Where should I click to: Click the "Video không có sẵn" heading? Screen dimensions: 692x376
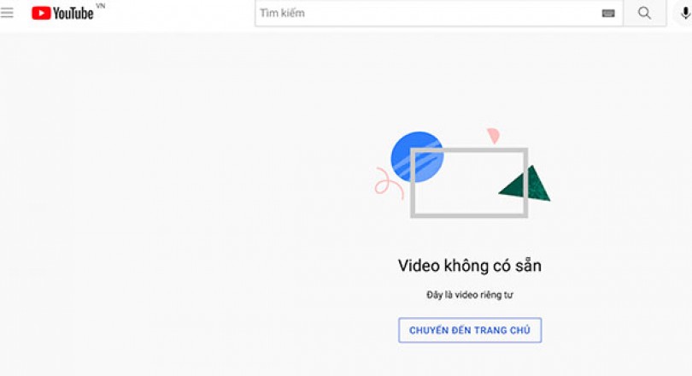click(470, 266)
